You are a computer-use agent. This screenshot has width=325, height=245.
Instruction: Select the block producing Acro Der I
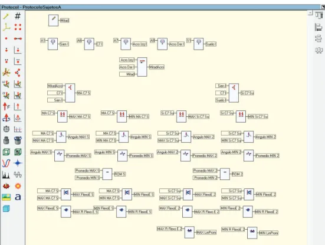coord(162,44)
